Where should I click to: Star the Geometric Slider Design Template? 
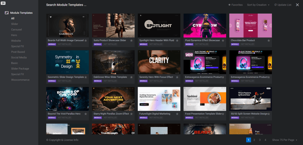(x=86, y=77)
